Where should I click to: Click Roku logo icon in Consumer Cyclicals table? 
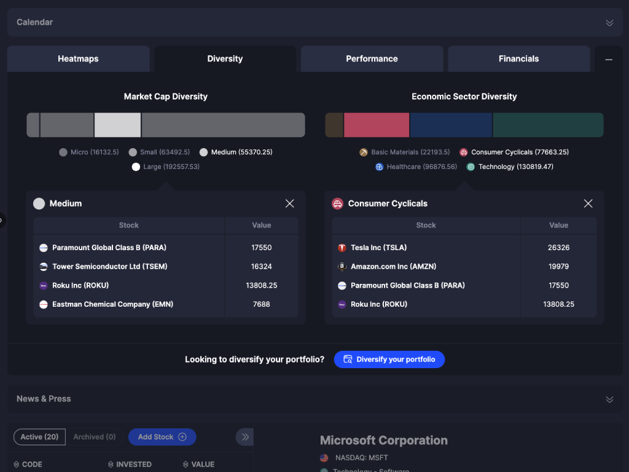(342, 304)
